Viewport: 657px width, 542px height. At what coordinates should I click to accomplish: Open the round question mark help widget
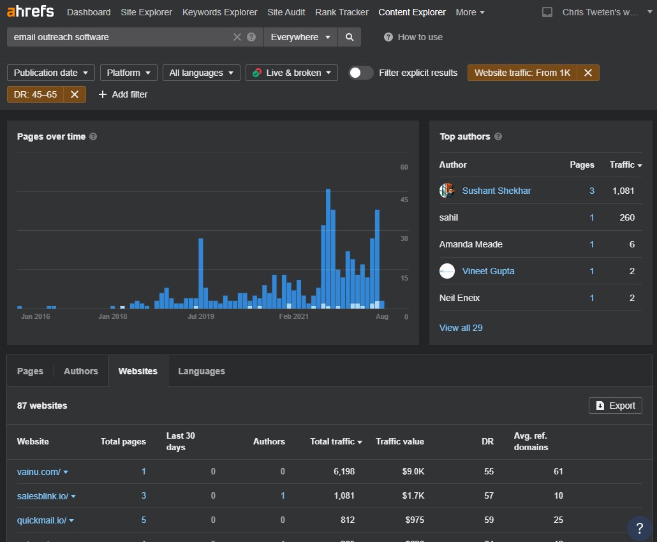pyautogui.click(x=639, y=528)
